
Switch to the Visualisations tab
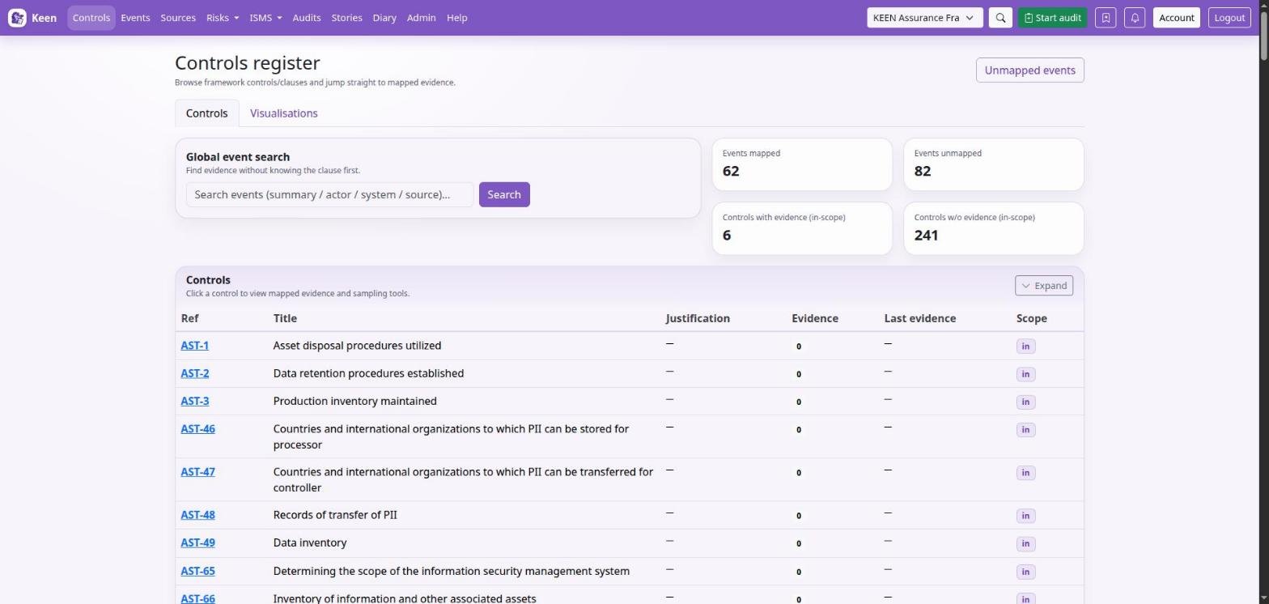283,113
